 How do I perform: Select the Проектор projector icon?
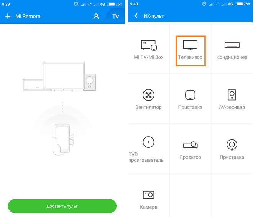pos(190,145)
